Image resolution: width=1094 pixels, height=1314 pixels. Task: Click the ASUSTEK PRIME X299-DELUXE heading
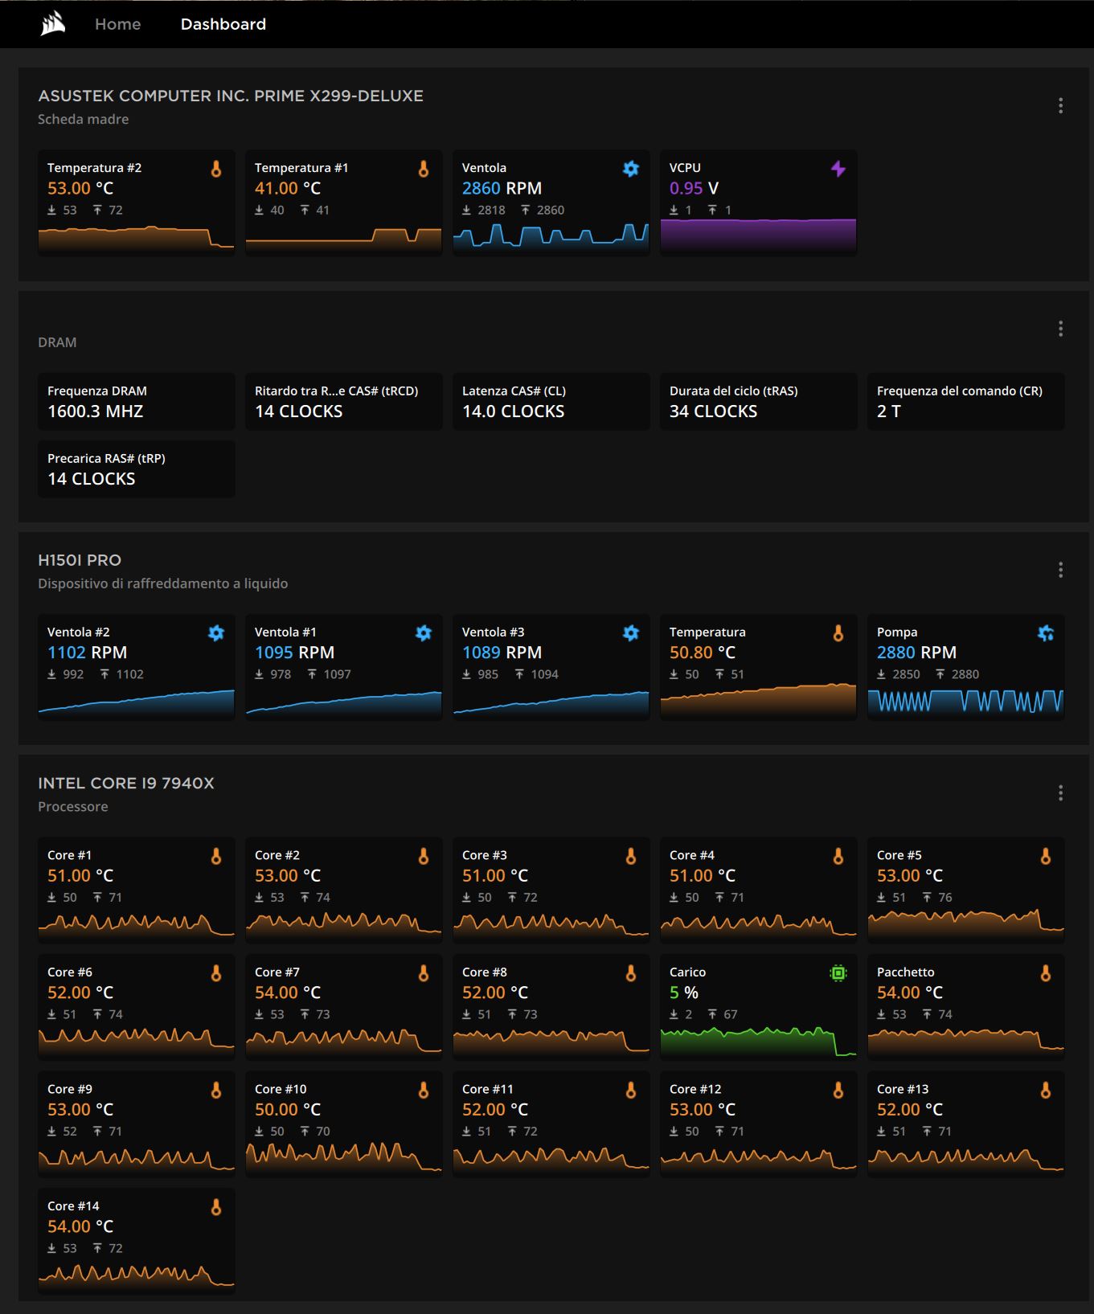(231, 96)
